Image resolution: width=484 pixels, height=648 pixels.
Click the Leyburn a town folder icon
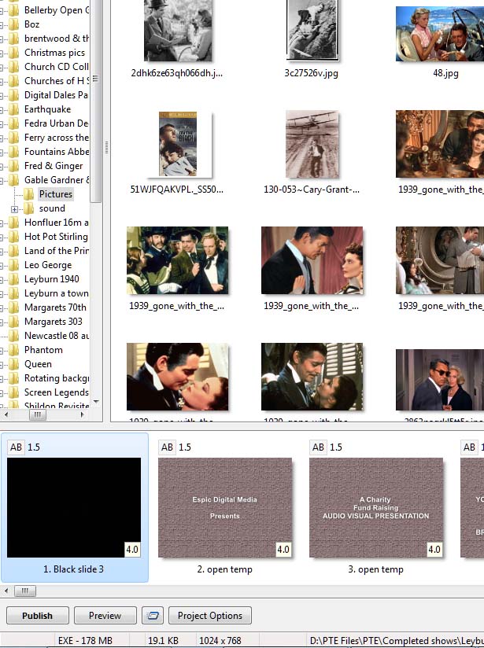(13, 293)
